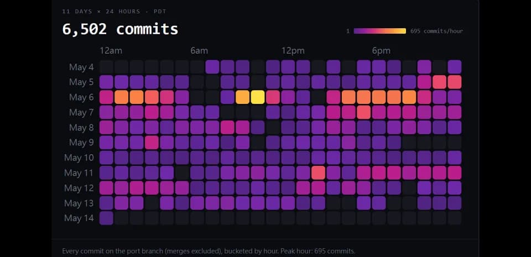
Task: Click the orange May 6 1am cell
Action: coord(122,97)
